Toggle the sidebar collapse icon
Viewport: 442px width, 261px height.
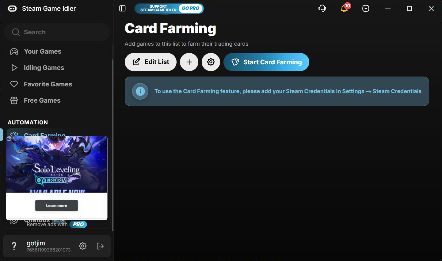coord(122,9)
